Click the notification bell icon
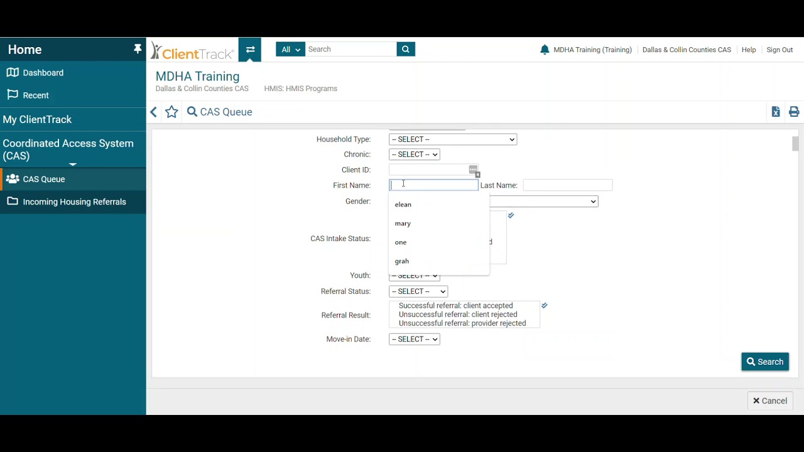 pos(545,50)
